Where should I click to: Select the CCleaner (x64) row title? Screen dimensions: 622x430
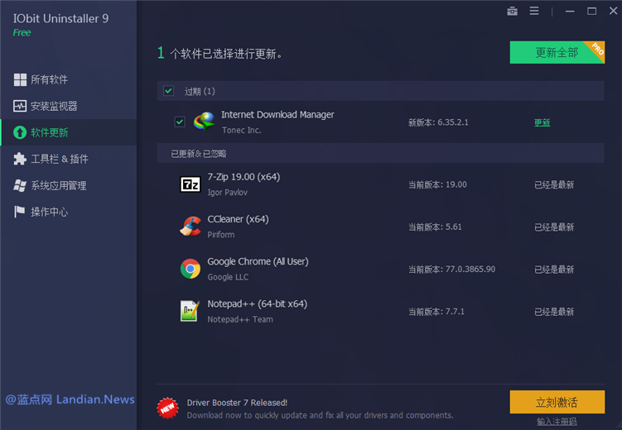[x=238, y=219]
